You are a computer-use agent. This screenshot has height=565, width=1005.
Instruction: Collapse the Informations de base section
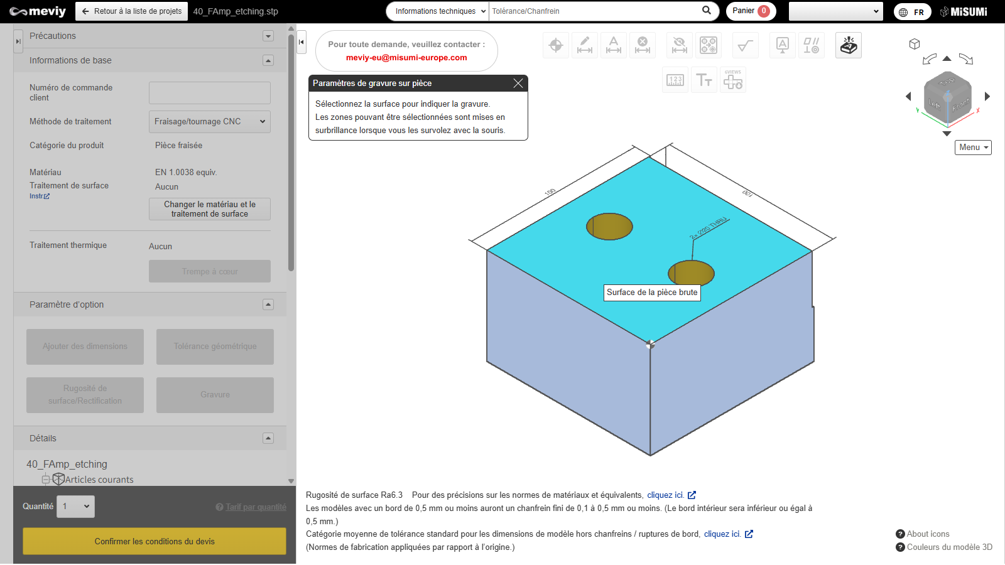(268, 61)
